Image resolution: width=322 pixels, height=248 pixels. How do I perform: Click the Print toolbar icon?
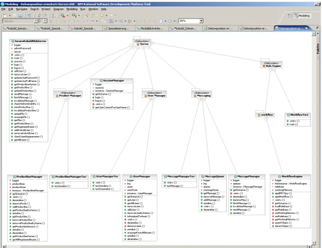click(21, 15)
